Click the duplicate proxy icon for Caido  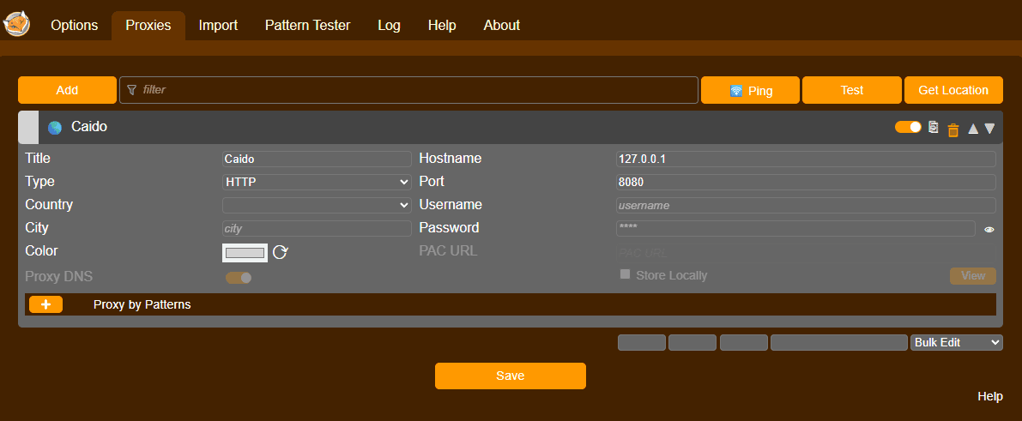tap(934, 128)
